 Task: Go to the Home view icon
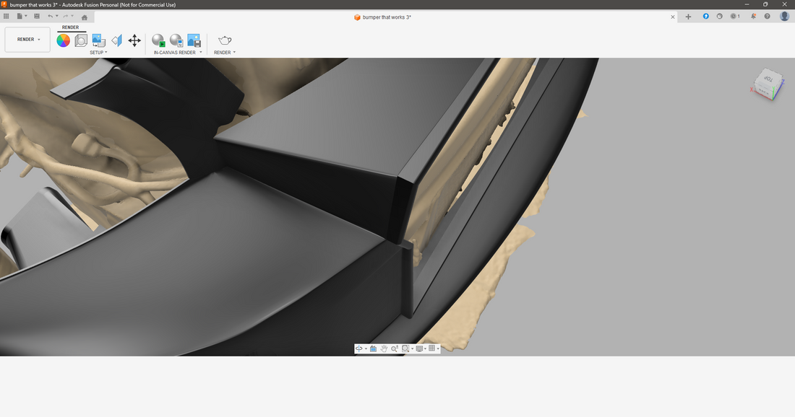[85, 17]
